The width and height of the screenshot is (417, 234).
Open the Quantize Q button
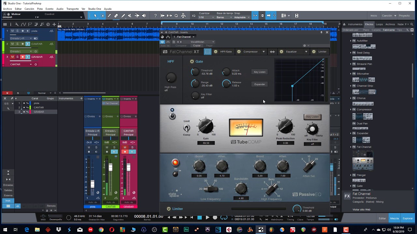[176, 16]
